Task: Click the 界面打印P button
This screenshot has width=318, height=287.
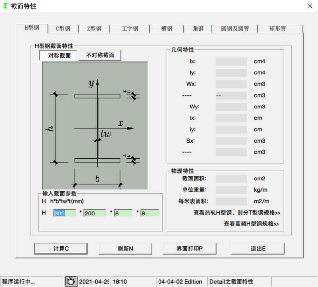Action: 190,249
